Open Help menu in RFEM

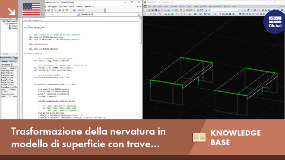[x=234, y=6]
